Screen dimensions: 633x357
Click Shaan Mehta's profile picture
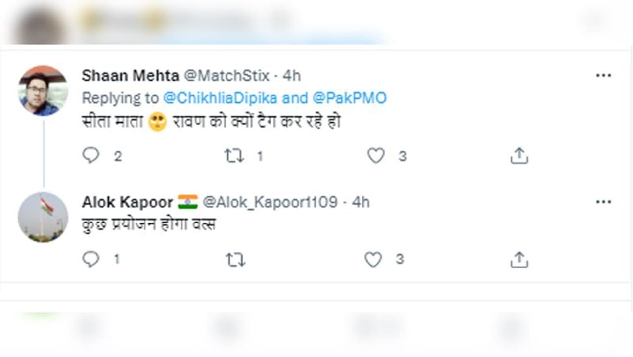pyautogui.click(x=43, y=90)
